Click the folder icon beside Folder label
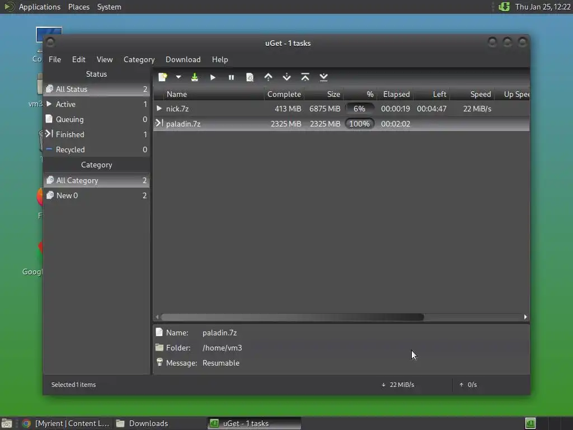 click(x=159, y=347)
